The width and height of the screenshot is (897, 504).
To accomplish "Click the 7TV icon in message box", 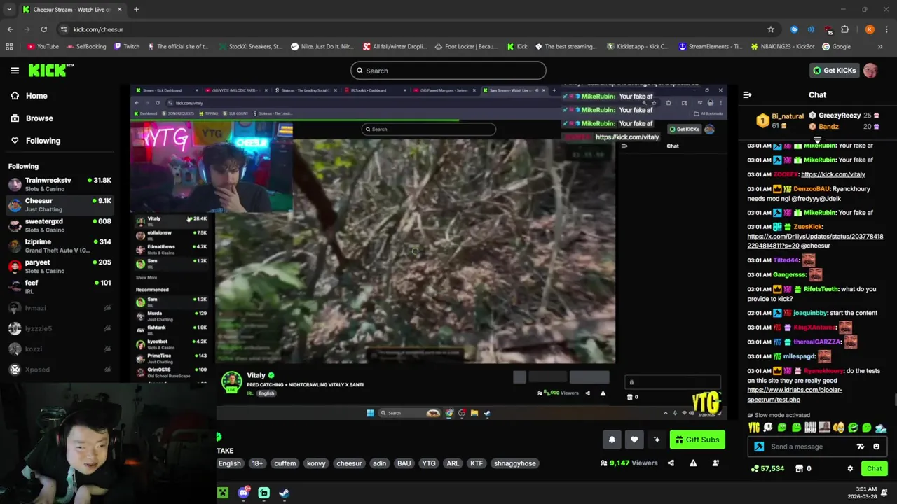I will 861,447.
